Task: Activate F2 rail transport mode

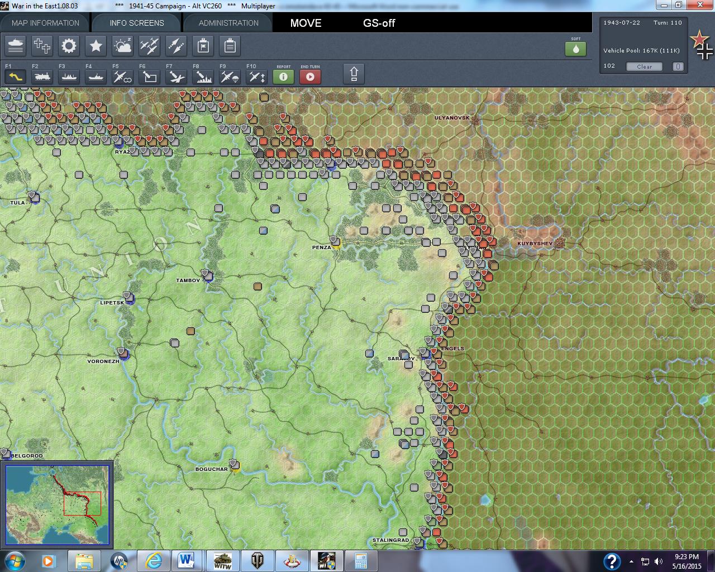Action: tap(42, 76)
